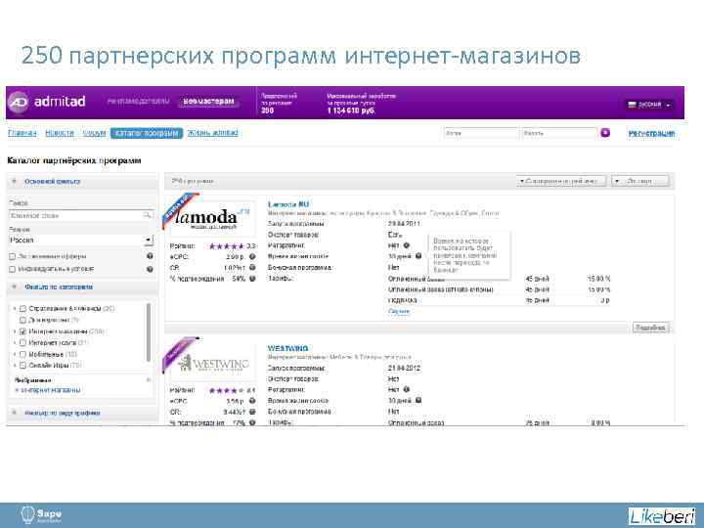Select the Каталог программ navigation item
The height and width of the screenshot is (528, 704).
coord(147,133)
